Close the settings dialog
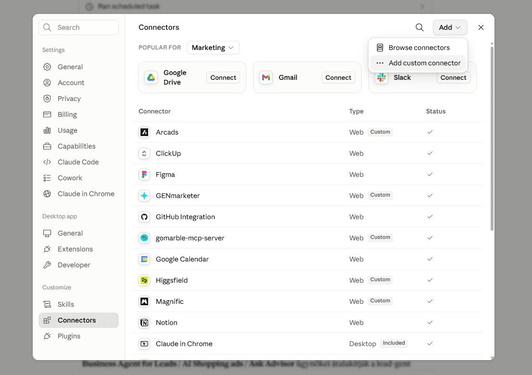Viewport: 532px width, 375px height. [x=481, y=27]
